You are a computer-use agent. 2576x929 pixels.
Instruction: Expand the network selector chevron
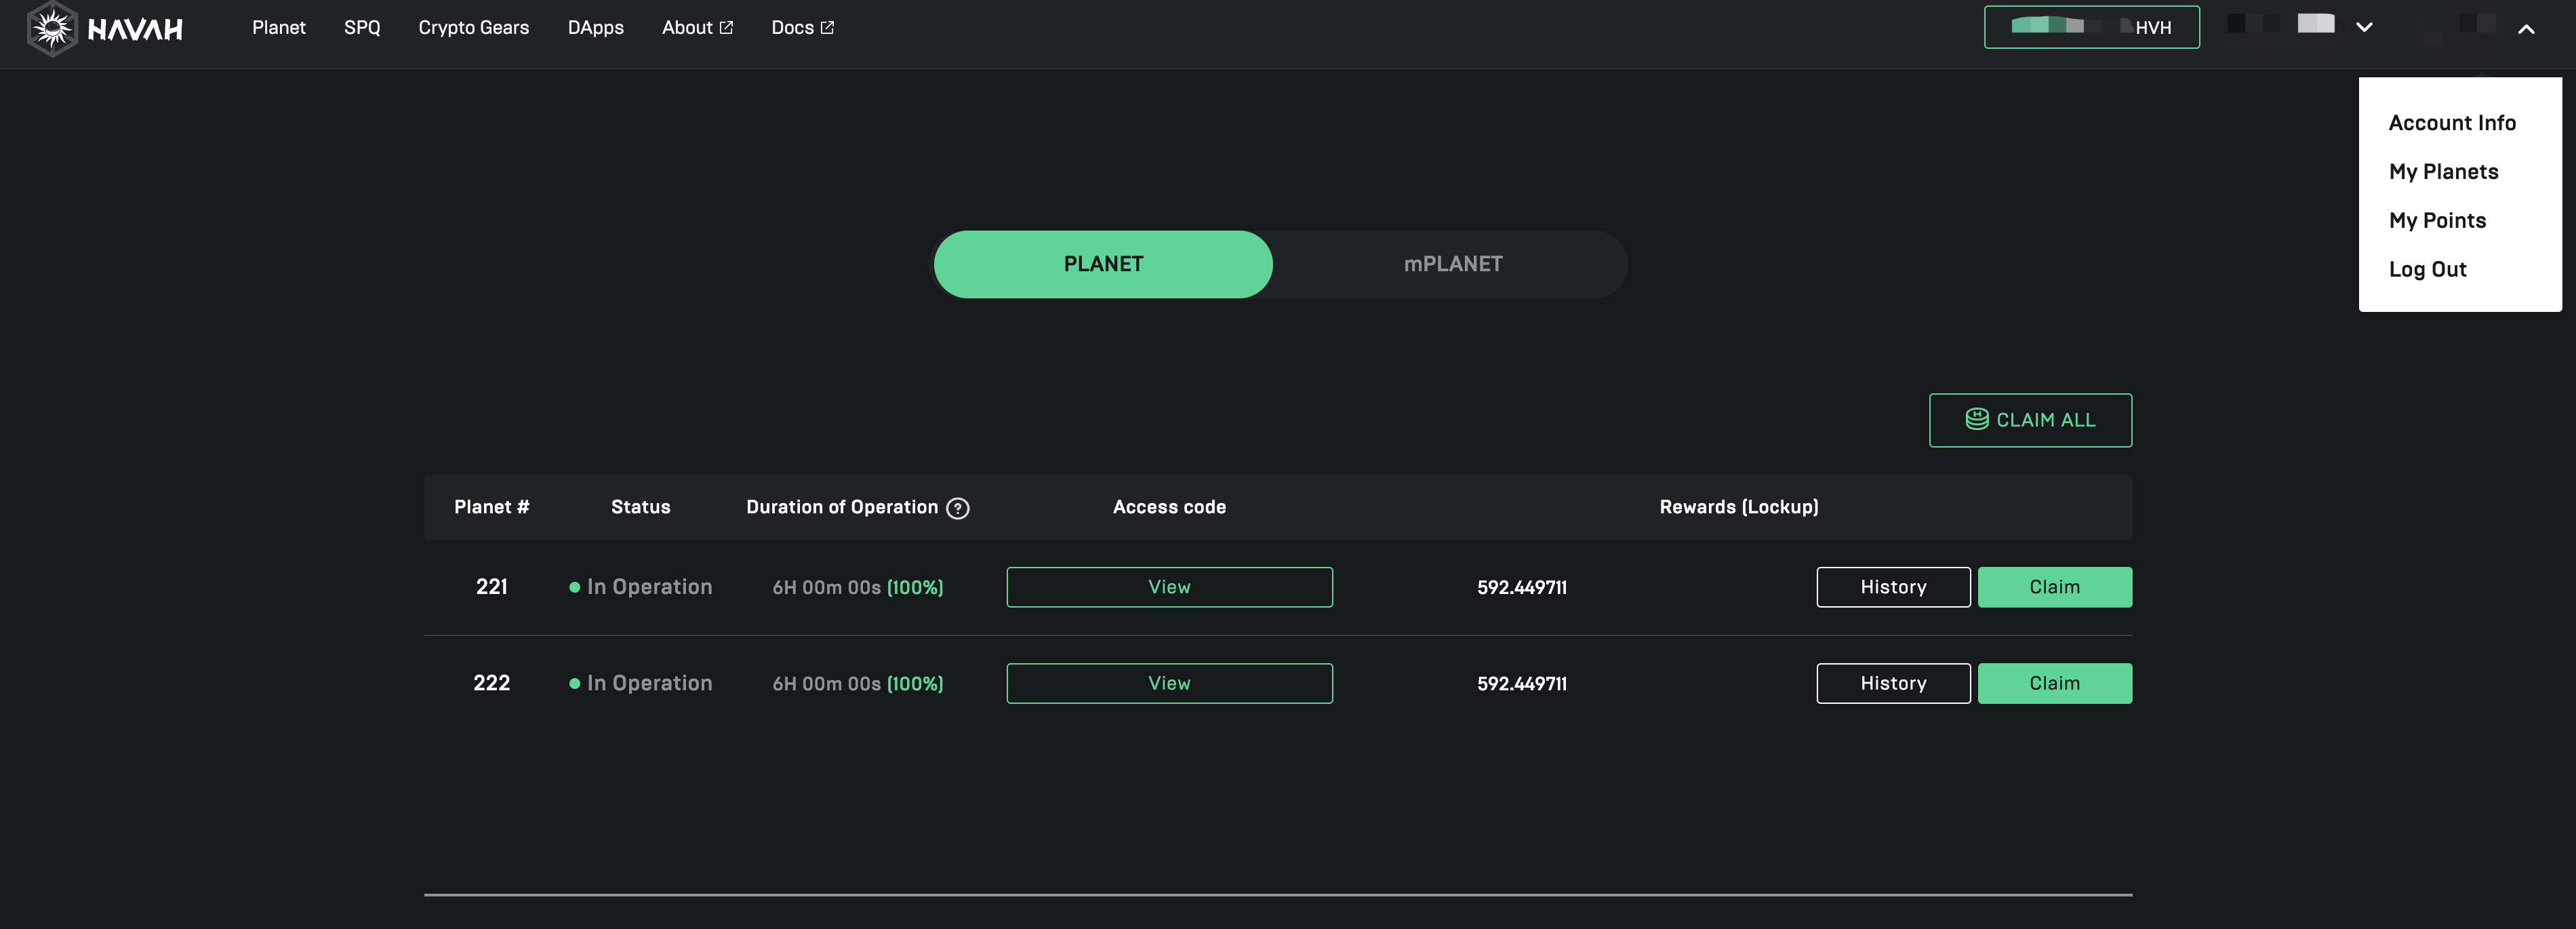[x=2364, y=28]
